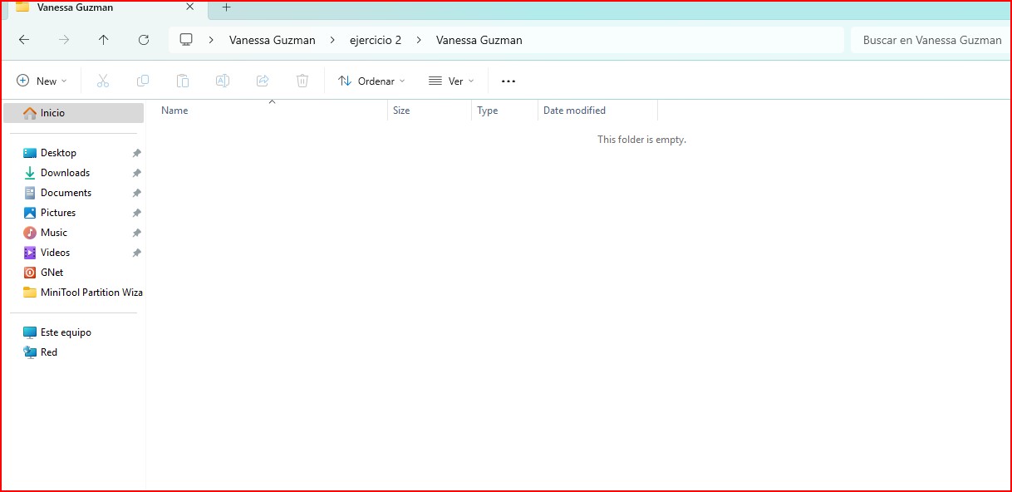Open a new tab with plus button

coord(226,7)
